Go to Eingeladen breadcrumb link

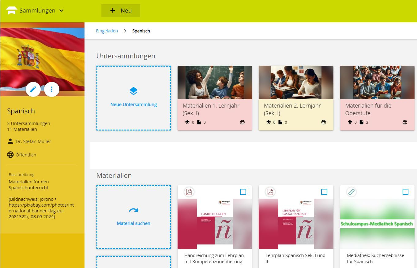pos(107,31)
